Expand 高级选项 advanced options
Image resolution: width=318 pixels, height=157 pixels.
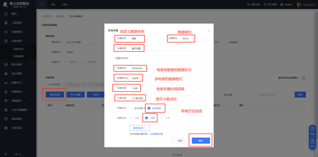140,128
